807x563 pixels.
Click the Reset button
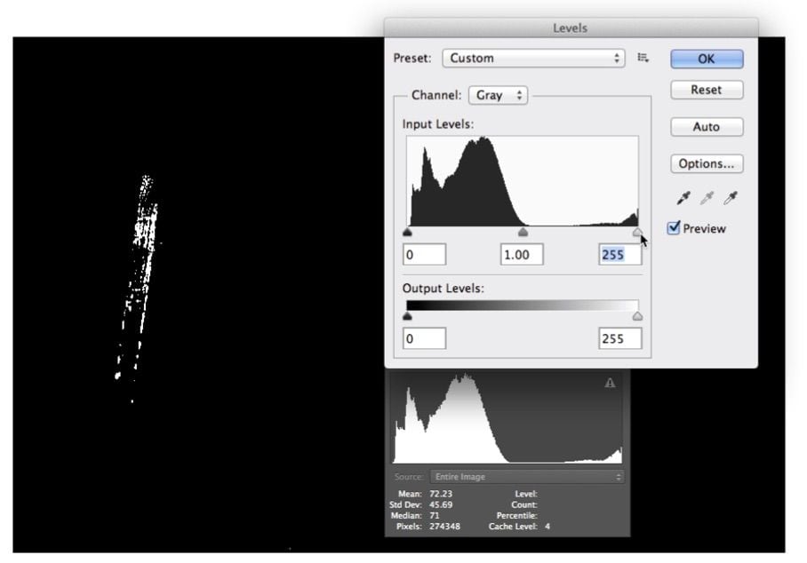[706, 90]
